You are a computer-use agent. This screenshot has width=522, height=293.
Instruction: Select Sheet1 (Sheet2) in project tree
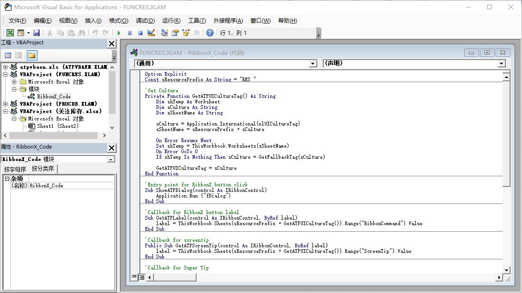58,126
